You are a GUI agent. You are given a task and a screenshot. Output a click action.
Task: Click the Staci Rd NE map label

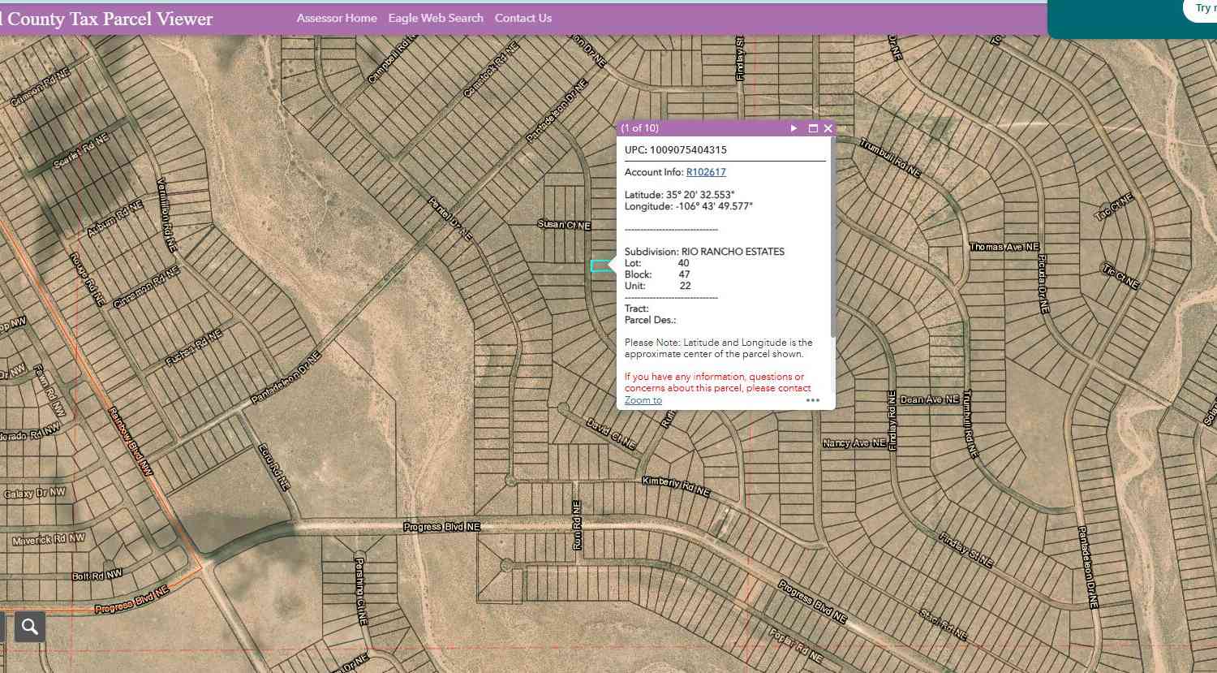click(x=944, y=623)
